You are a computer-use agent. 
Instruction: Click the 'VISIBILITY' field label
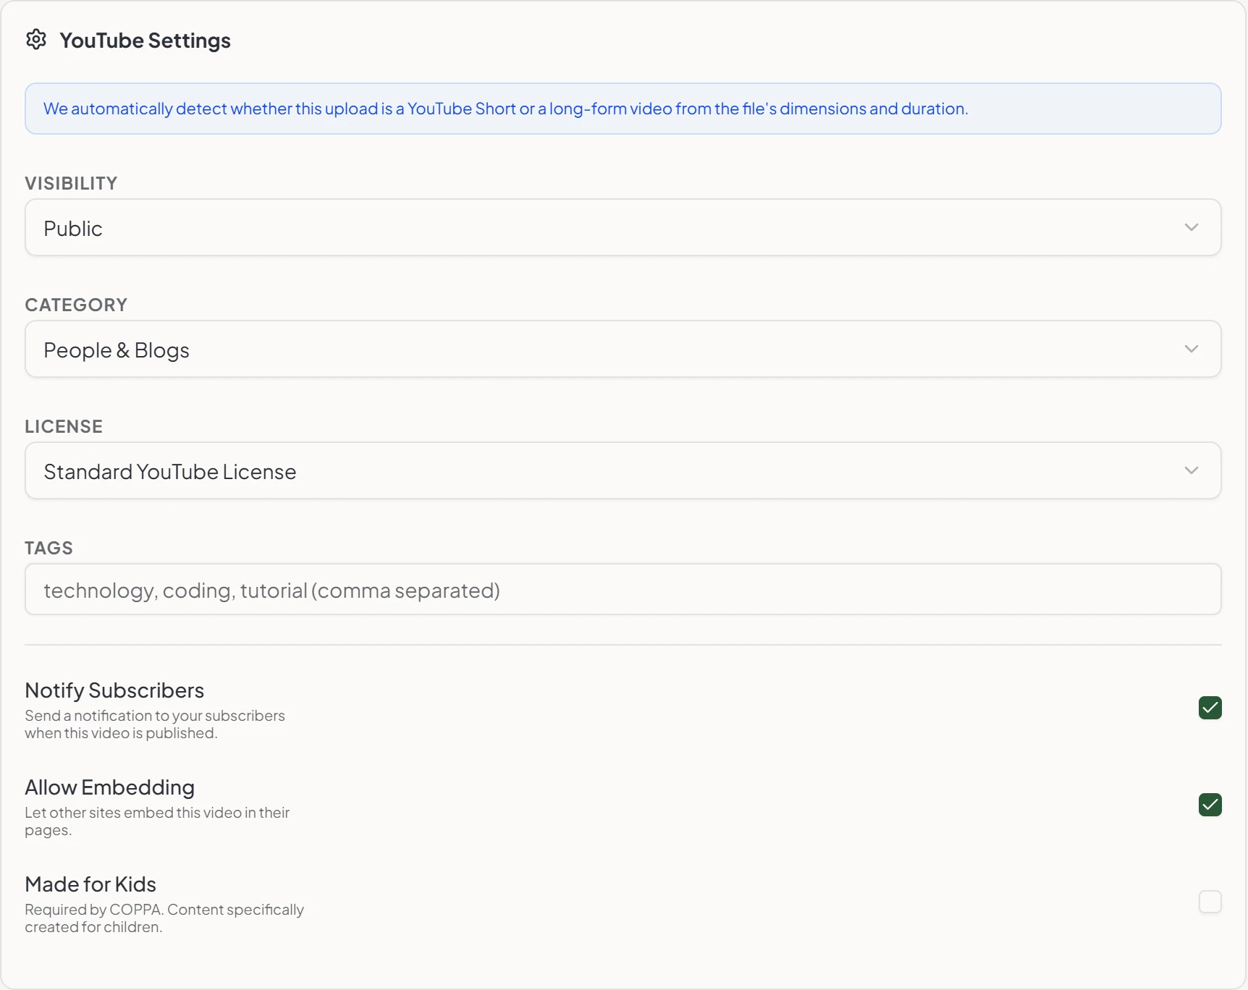click(71, 183)
